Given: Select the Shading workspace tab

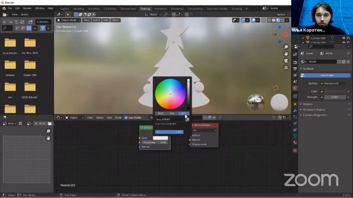Looking at the screenshot, I should 145,9.
